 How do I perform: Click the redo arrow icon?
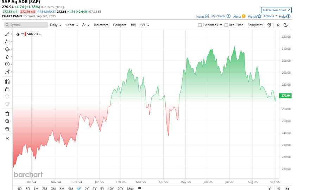(x=7, y=104)
